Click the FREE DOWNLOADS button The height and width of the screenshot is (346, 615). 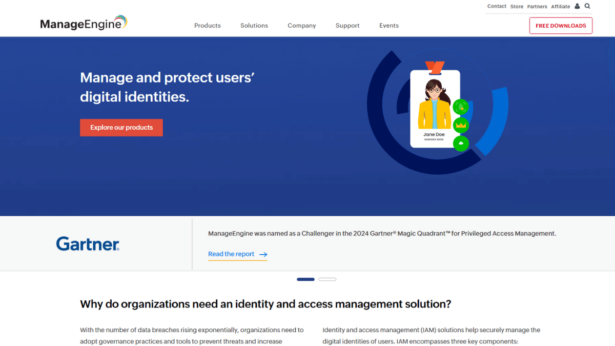pyautogui.click(x=561, y=26)
